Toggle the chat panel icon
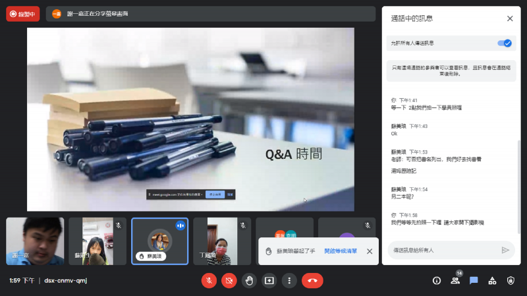Screen dimensions: 527x296 coord(474,281)
